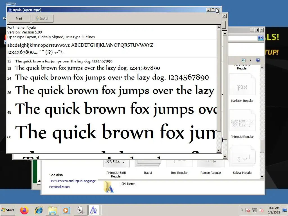288x216 pixels.
Task: Minimize the Fonts folder window
Action: coord(252,30)
